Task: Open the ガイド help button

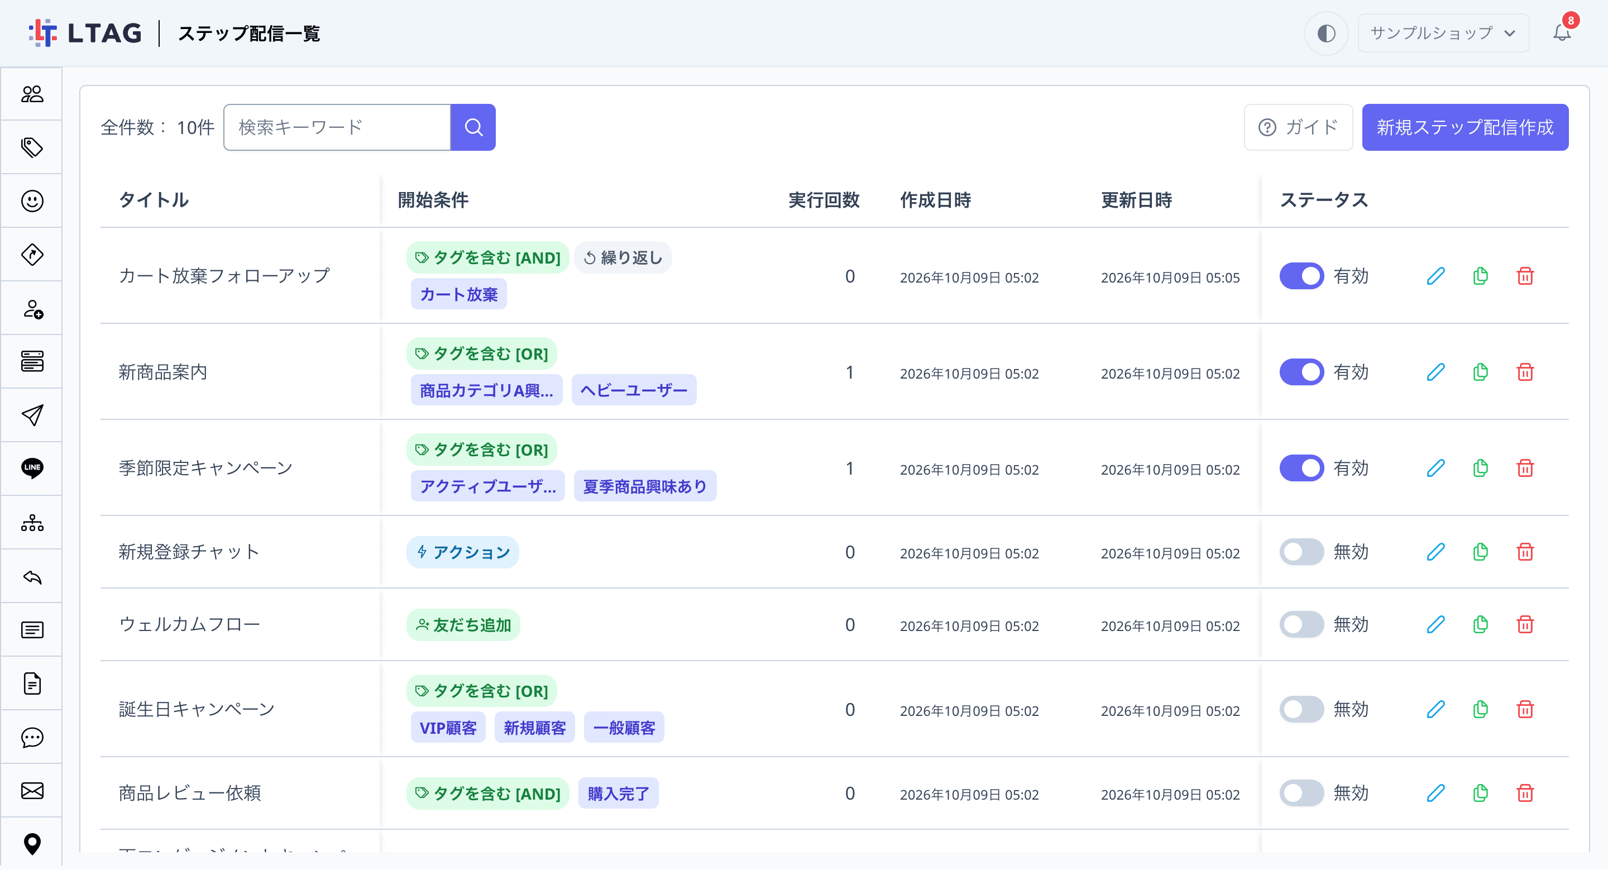Action: click(1298, 127)
